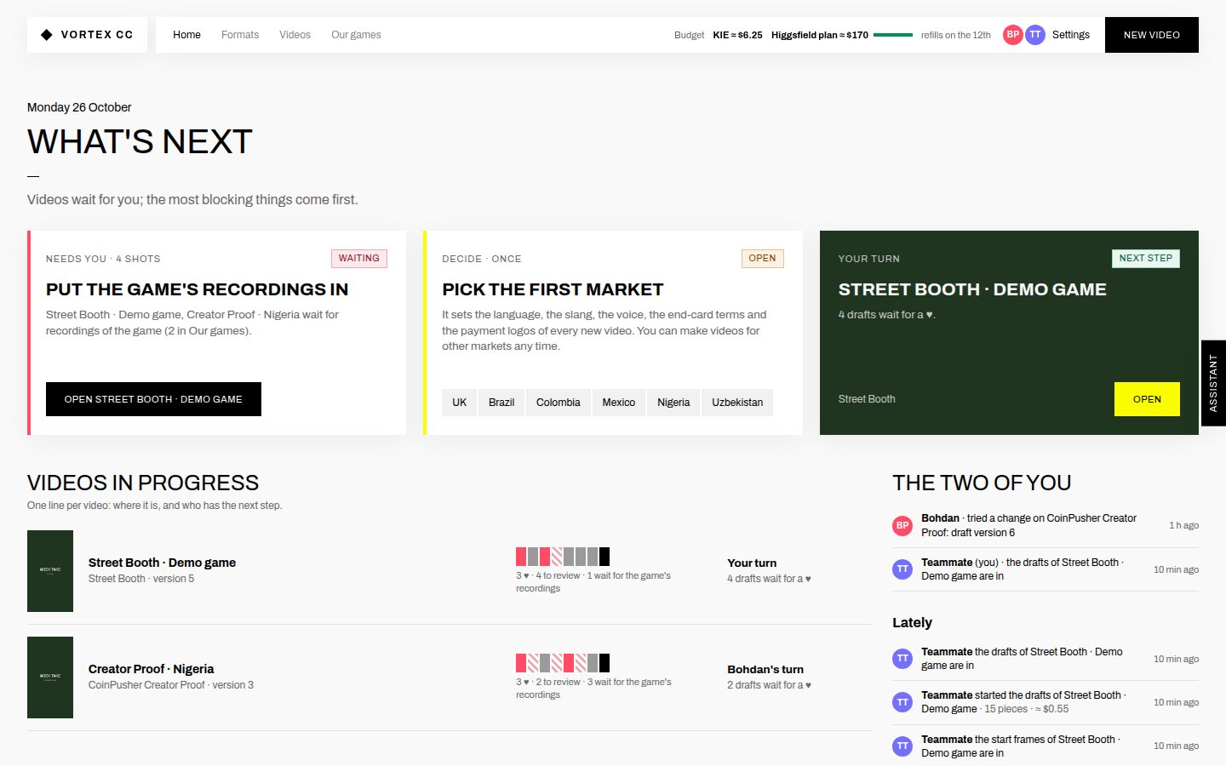The width and height of the screenshot is (1226, 766).
Task: Click 'CoinPusher Creator Proof · version 3' subtitle
Action: pos(171,685)
